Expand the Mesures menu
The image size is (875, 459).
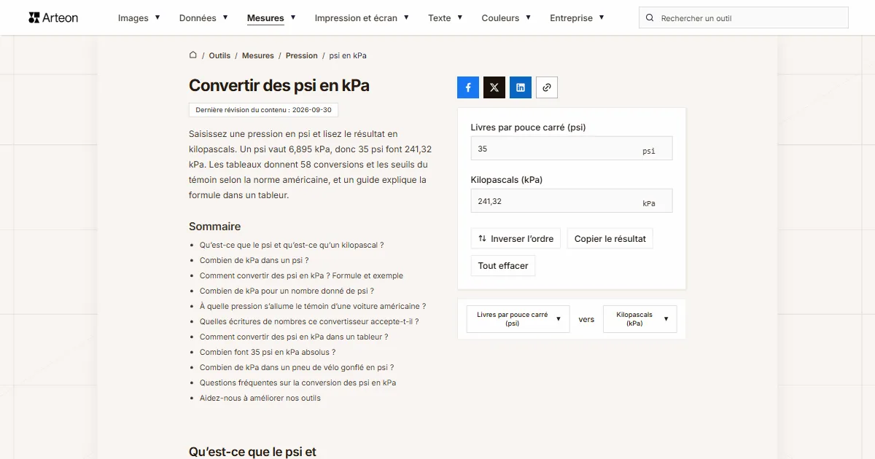(271, 17)
